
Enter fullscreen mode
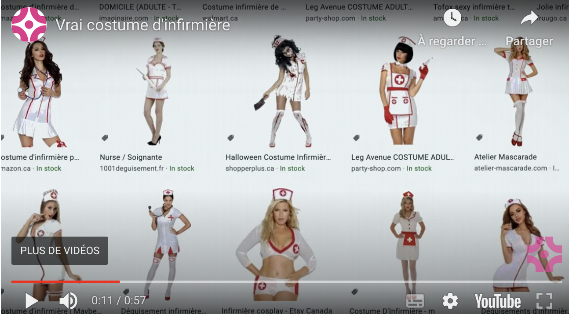click(544, 301)
